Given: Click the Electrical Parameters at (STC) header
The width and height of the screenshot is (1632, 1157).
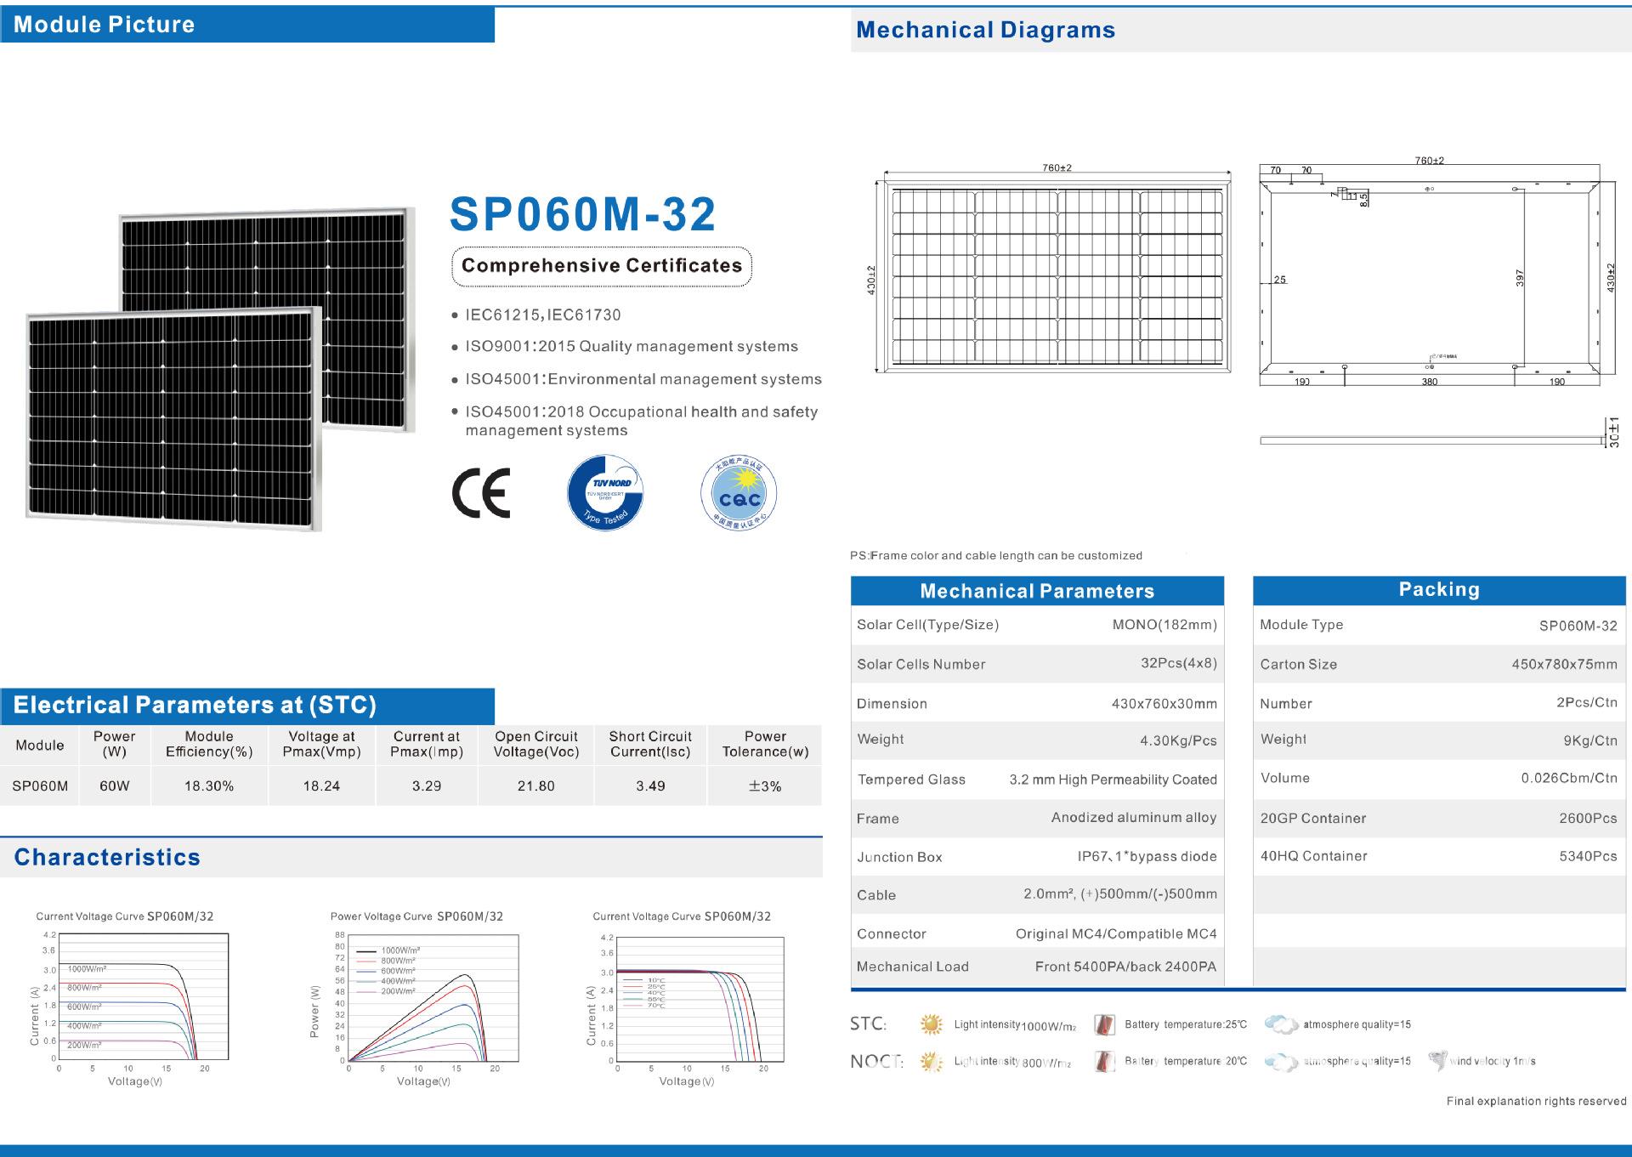Looking at the screenshot, I should pyautogui.click(x=246, y=706).
